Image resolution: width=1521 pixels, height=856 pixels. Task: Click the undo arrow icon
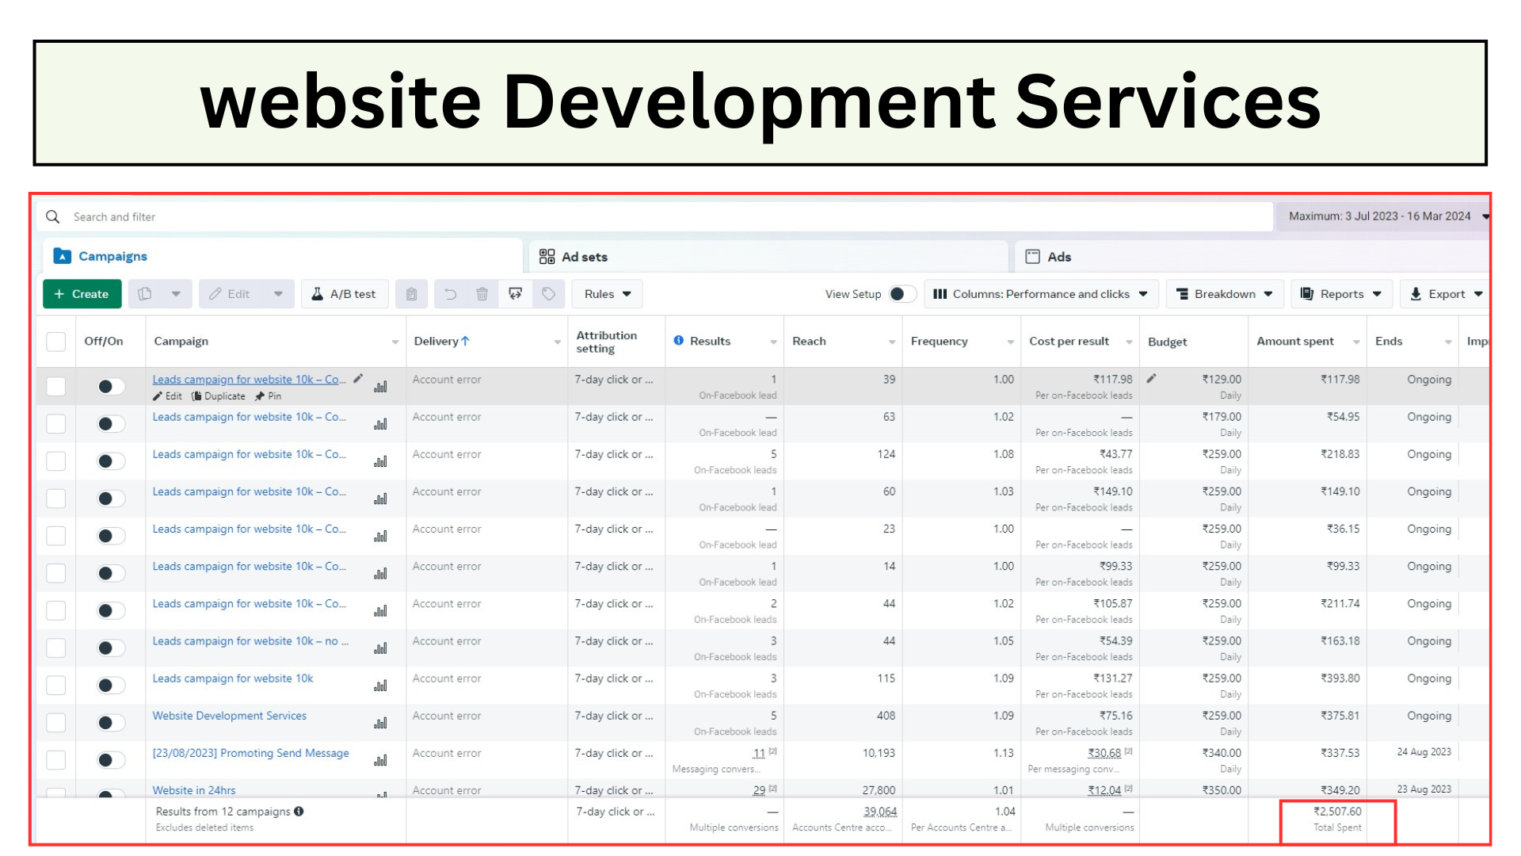click(450, 294)
